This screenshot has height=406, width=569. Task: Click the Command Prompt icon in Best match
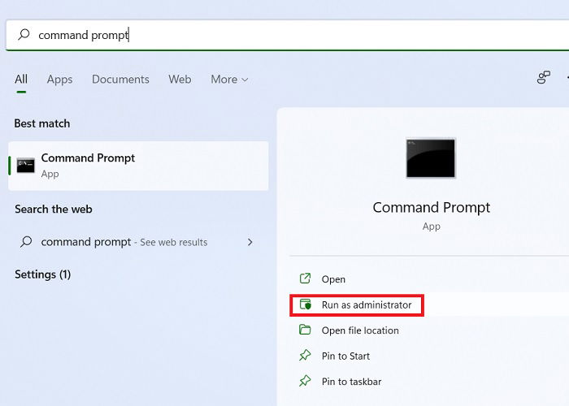[x=25, y=166]
